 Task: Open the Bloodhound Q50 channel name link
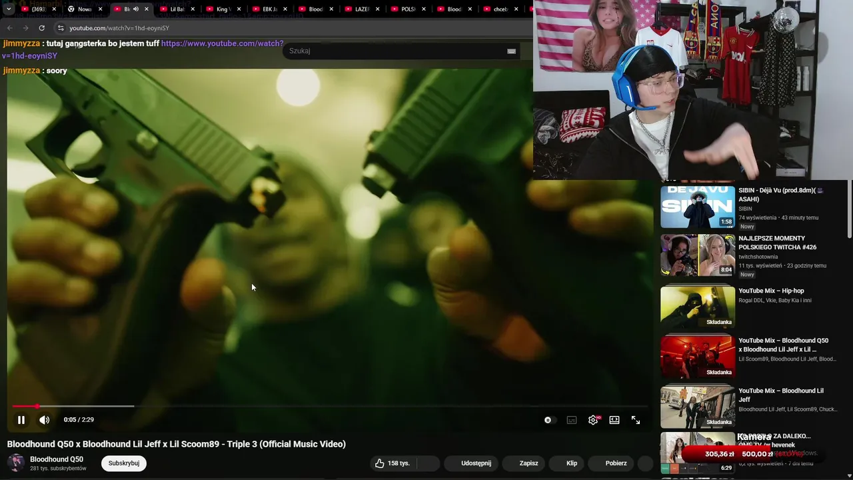57,459
